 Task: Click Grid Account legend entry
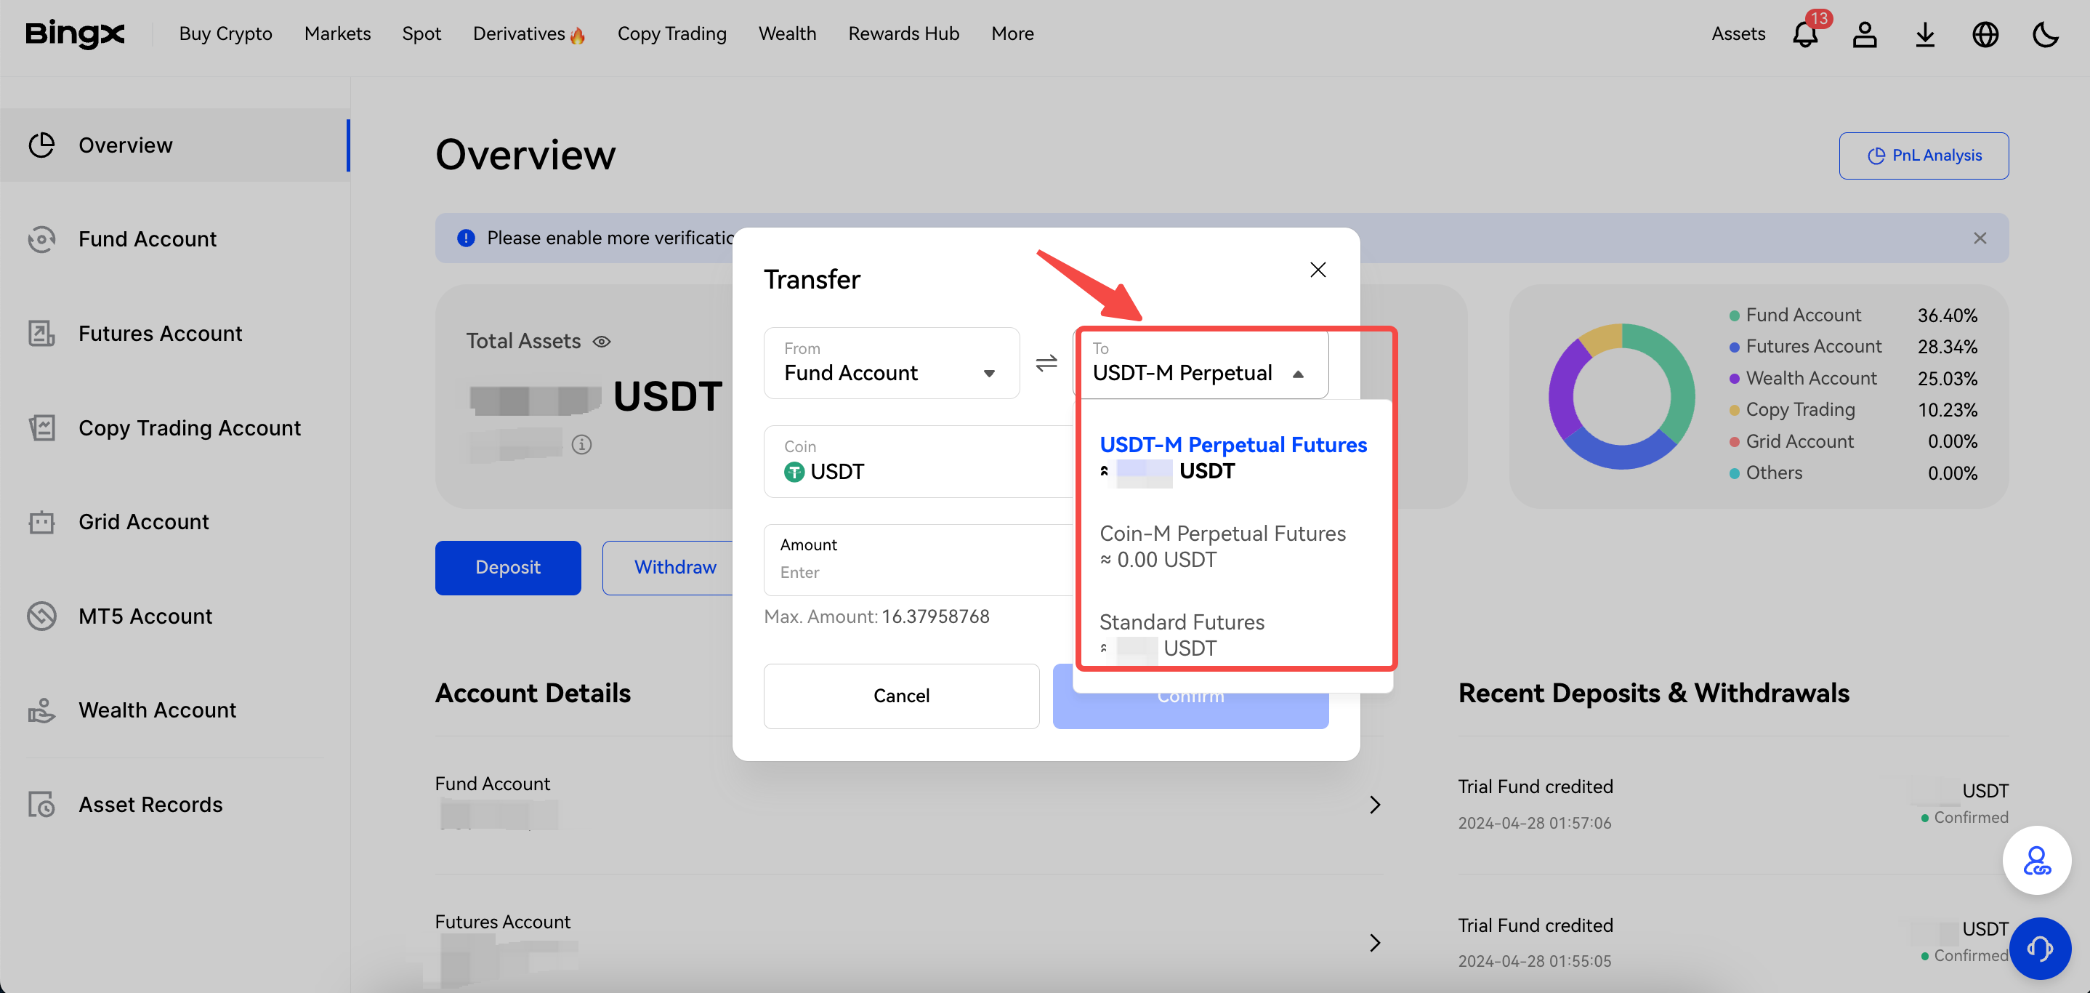pyautogui.click(x=1852, y=441)
